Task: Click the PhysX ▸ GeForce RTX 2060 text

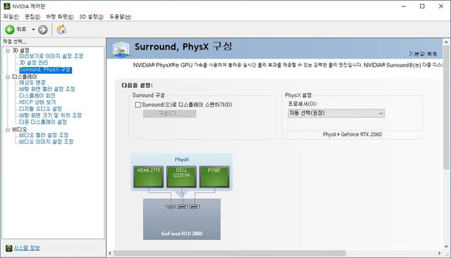Action: (352, 134)
